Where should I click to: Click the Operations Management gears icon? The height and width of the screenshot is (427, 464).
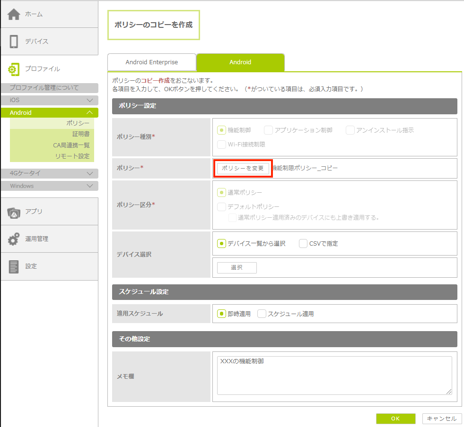(14, 239)
